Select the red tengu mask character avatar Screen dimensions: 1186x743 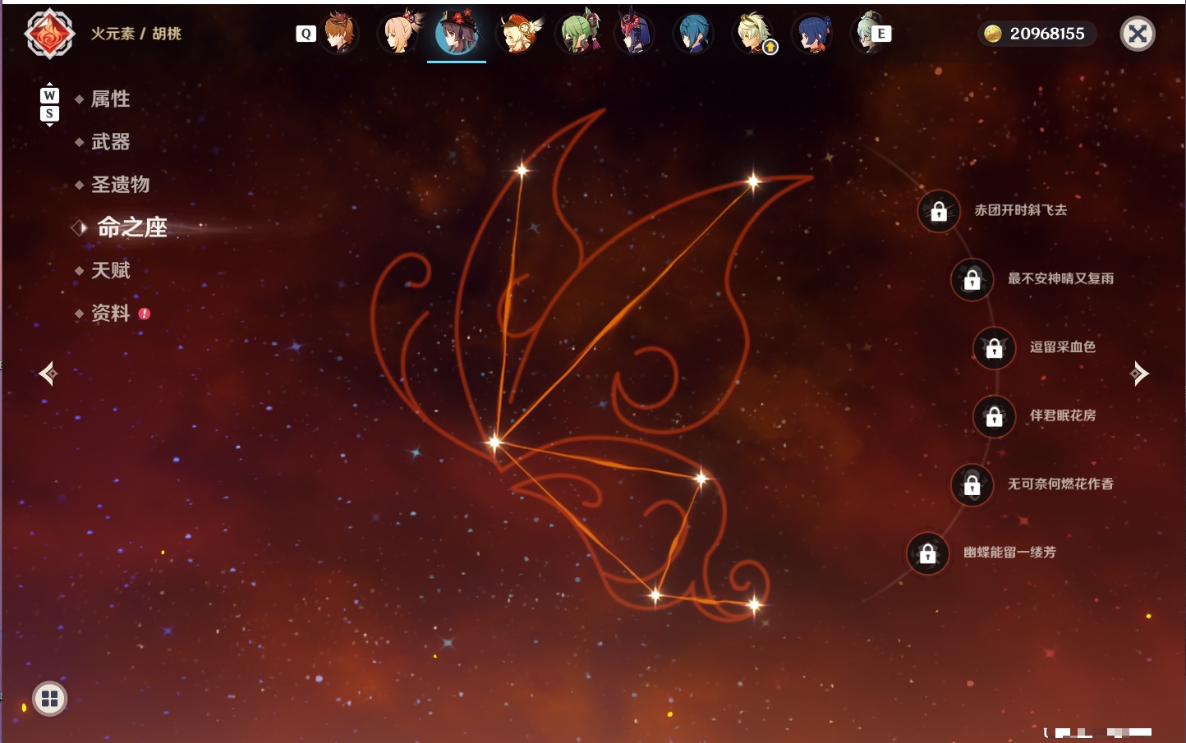[635, 34]
